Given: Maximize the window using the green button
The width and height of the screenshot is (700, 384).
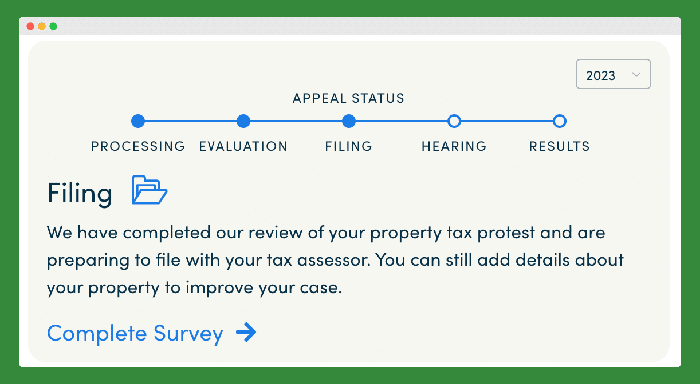Looking at the screenshot, I should tap(53, 26).
